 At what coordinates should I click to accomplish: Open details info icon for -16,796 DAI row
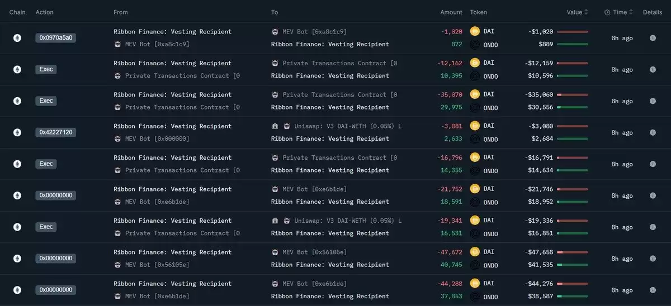point(653,164)
